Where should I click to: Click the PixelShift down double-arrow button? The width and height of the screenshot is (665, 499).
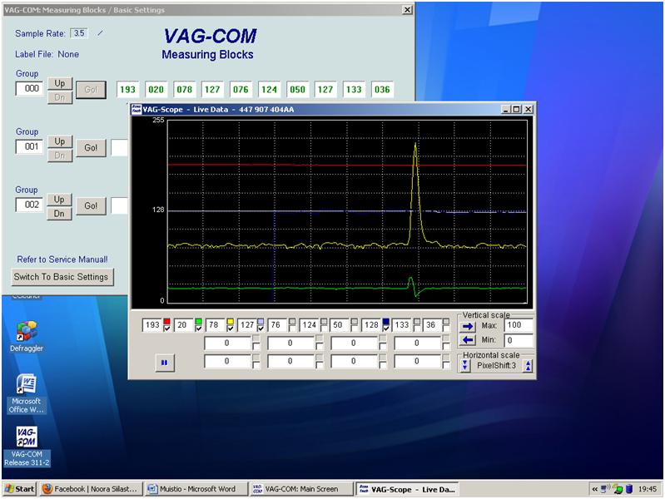click(465, 366)
